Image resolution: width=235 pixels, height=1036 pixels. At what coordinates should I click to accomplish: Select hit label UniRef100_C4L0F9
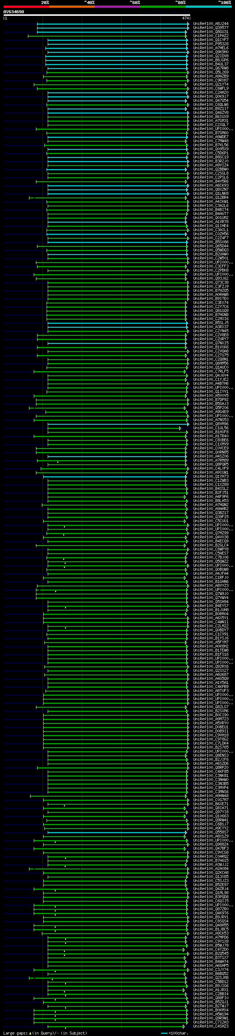[210, 469]
